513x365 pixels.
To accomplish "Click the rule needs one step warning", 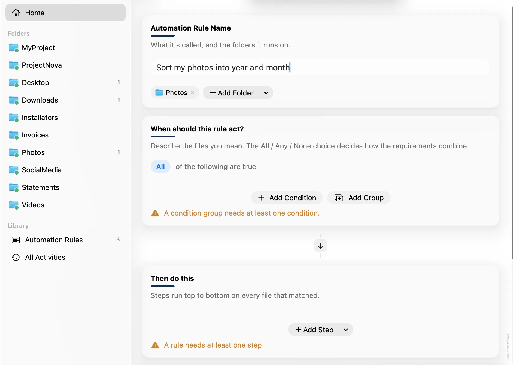I will (214, 345).
